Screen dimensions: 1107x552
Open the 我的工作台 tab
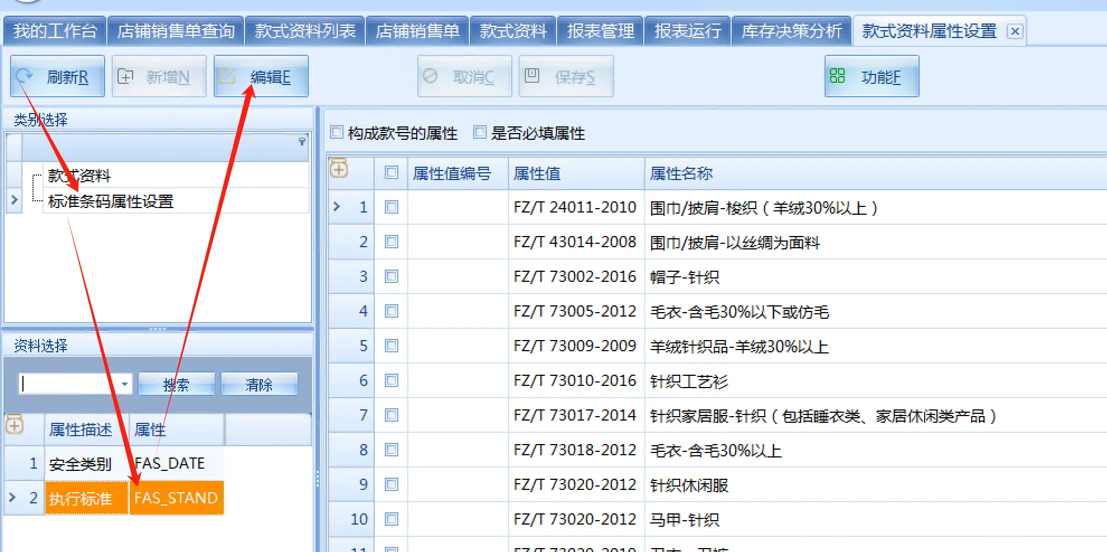click(55, 31)
